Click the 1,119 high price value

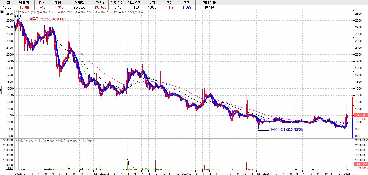[169, 7]
